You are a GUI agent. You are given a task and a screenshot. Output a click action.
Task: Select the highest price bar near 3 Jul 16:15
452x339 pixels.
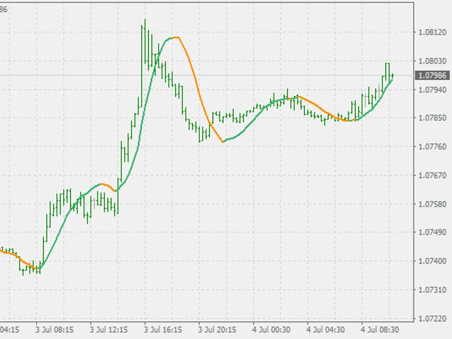145,42
